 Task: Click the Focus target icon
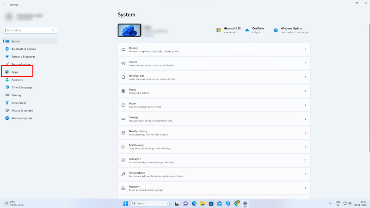coord(123,91)
